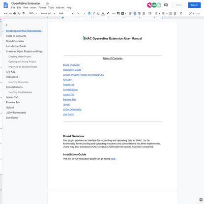The height and width of the screenshot is (204, 204).
Task: Apply a bulleted list
Action: pyautogui.click(x=163, y=13)
